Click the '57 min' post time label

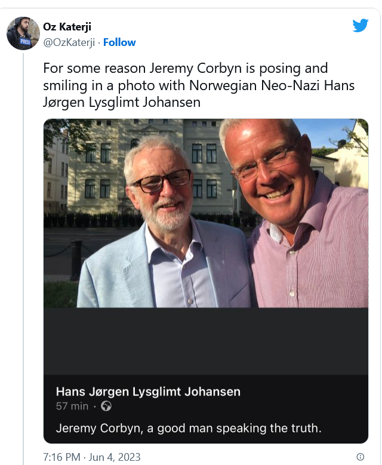(72, 406)
